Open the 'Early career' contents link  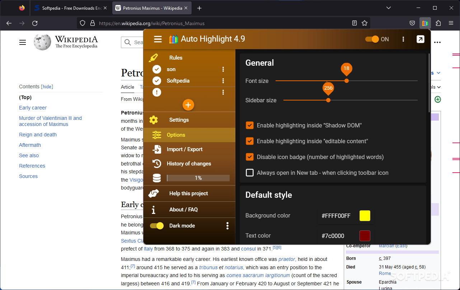coord(33,107)
